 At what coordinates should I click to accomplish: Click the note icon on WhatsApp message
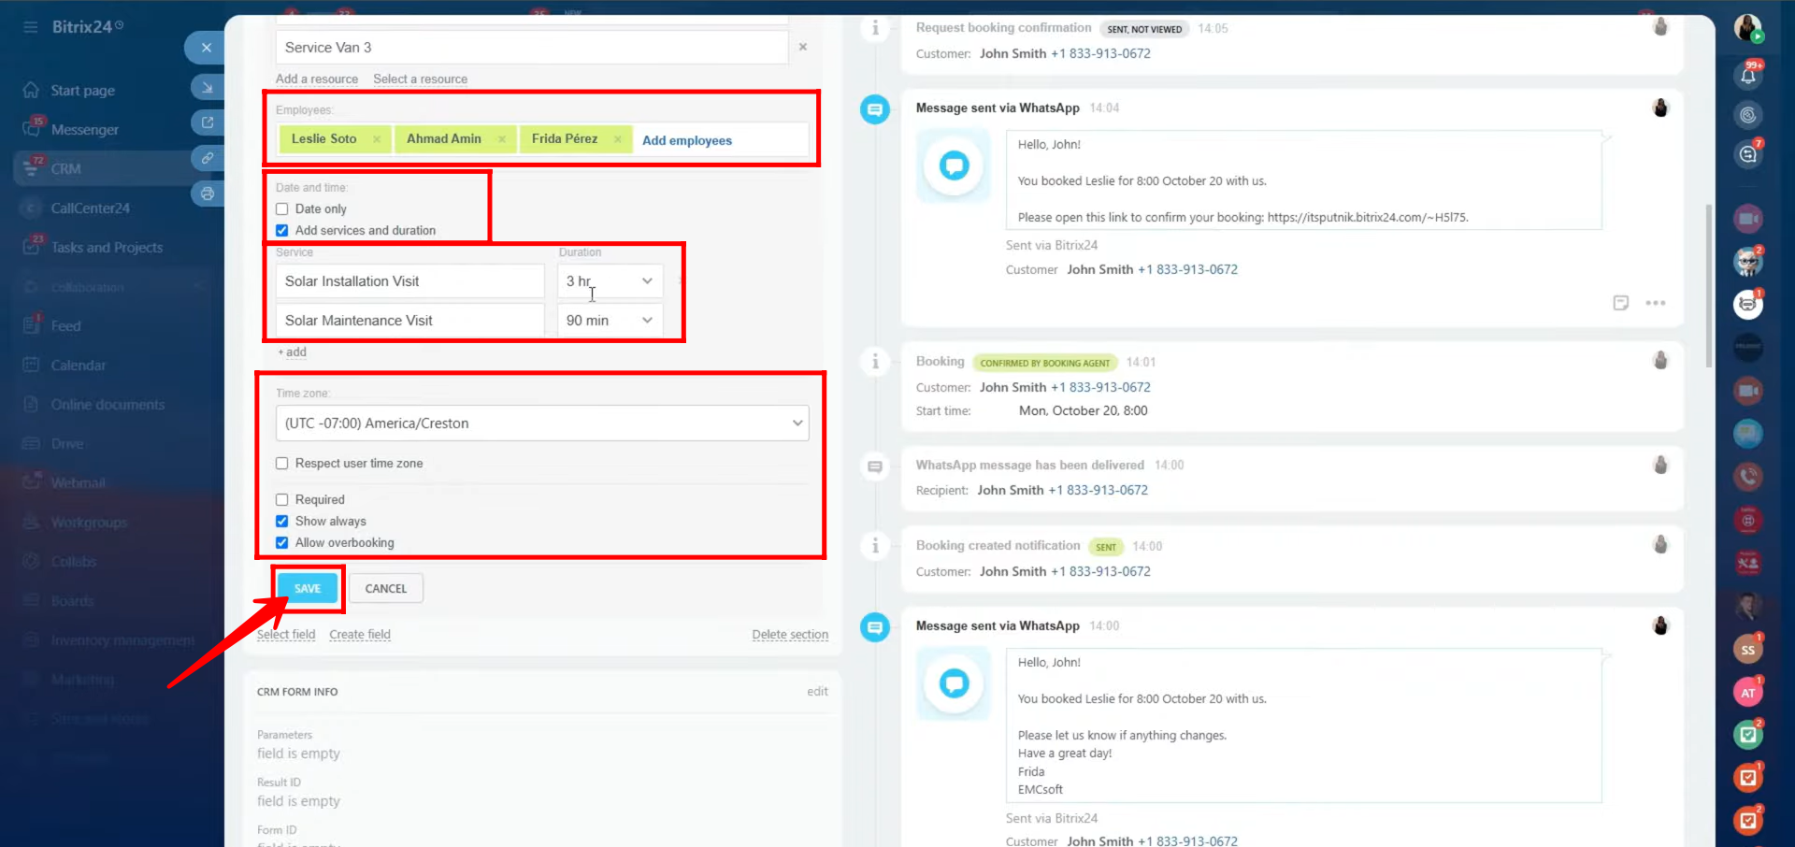[x=1620, y=303]
